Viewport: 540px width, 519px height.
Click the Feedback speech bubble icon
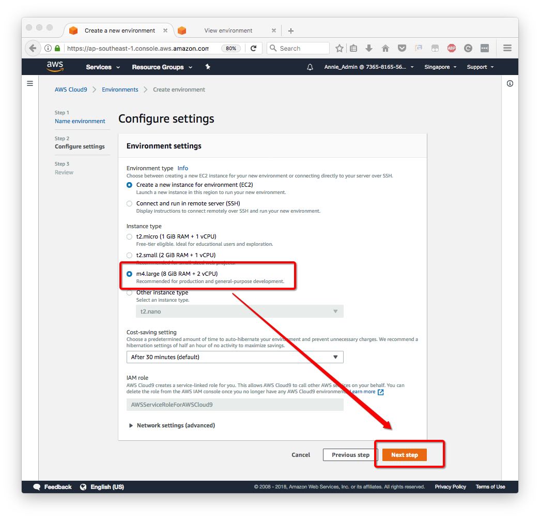[x=37, y=487]
